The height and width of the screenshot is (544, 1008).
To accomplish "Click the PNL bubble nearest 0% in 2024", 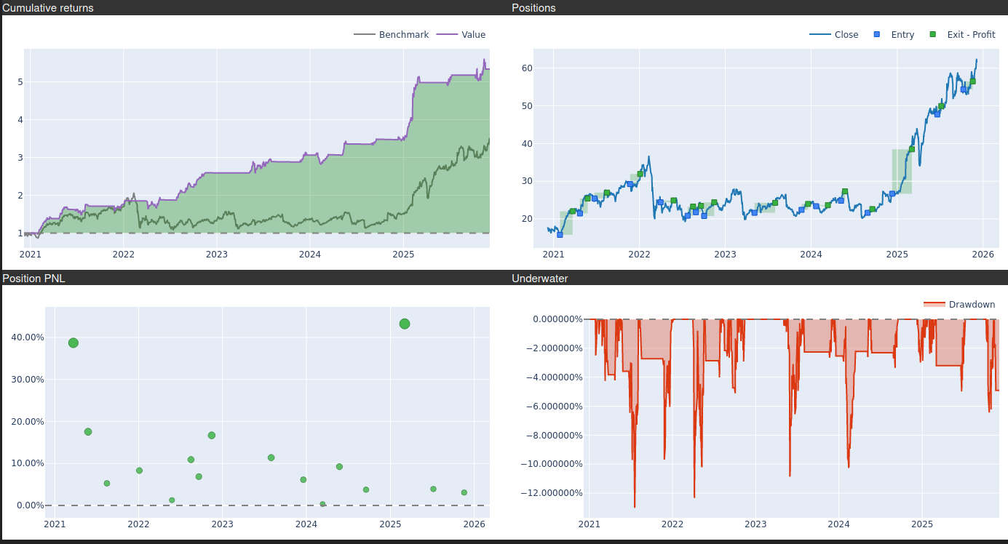I will pyautogui.click(x=322, y=504).
